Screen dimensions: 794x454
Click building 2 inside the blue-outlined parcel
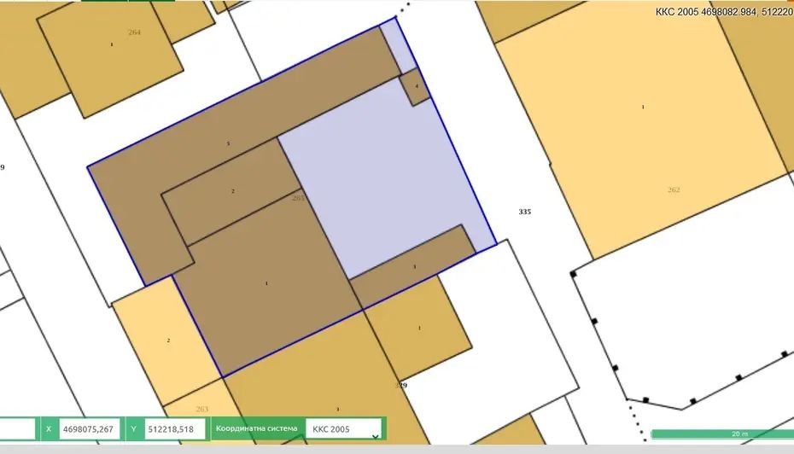click(x=232, y=191)
